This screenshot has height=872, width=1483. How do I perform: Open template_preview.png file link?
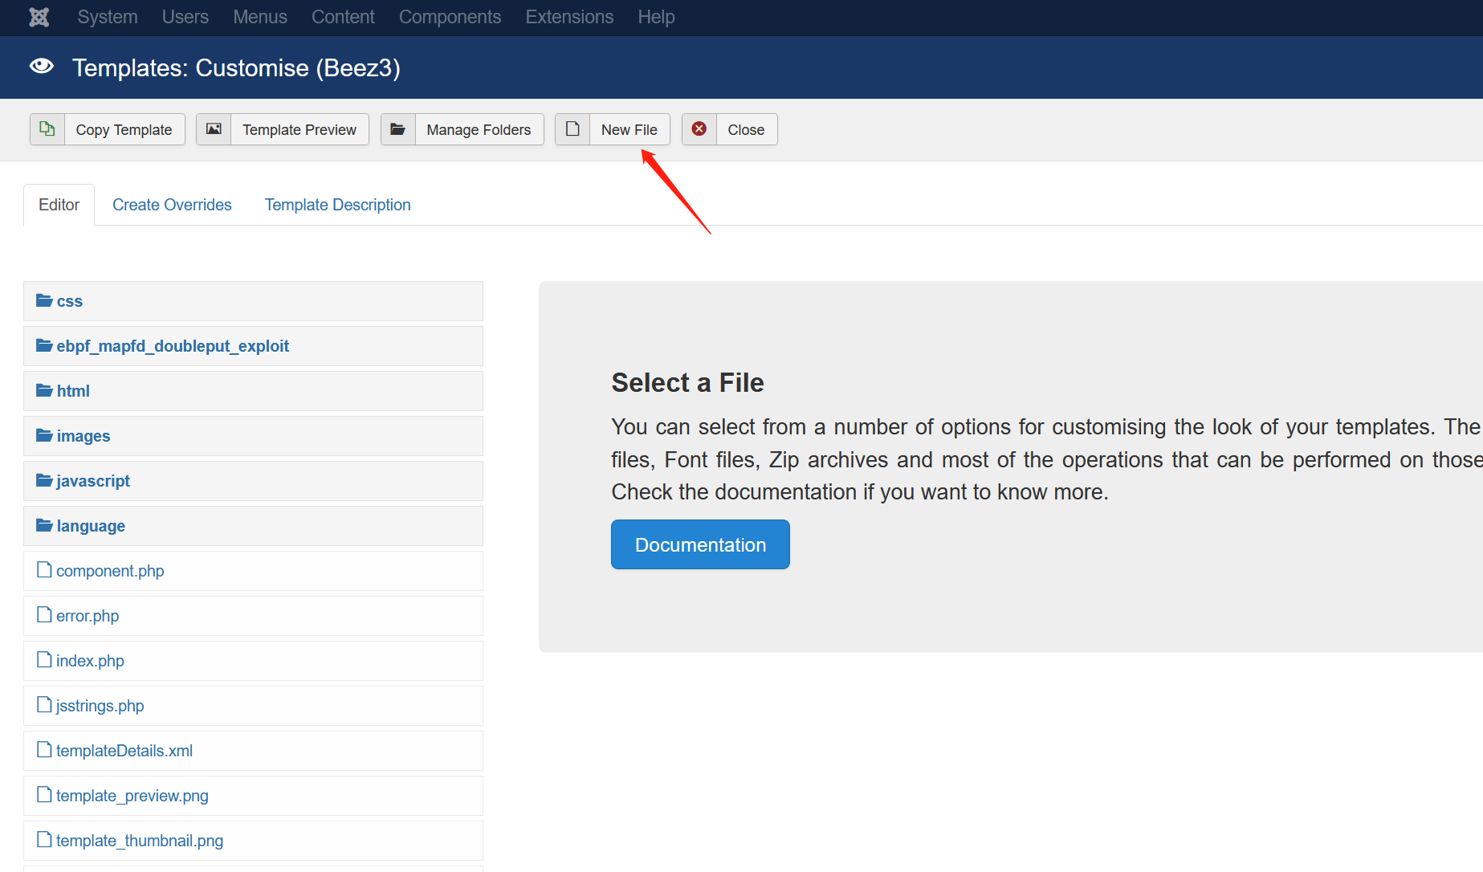(132, 796)
